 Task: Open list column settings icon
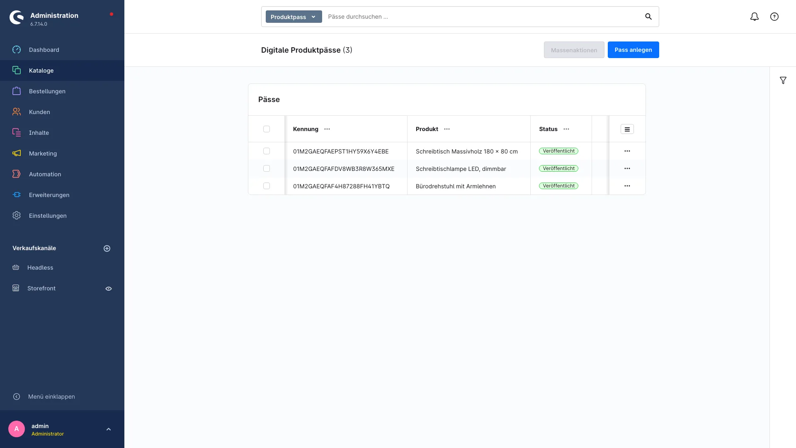tap(627, 129)
